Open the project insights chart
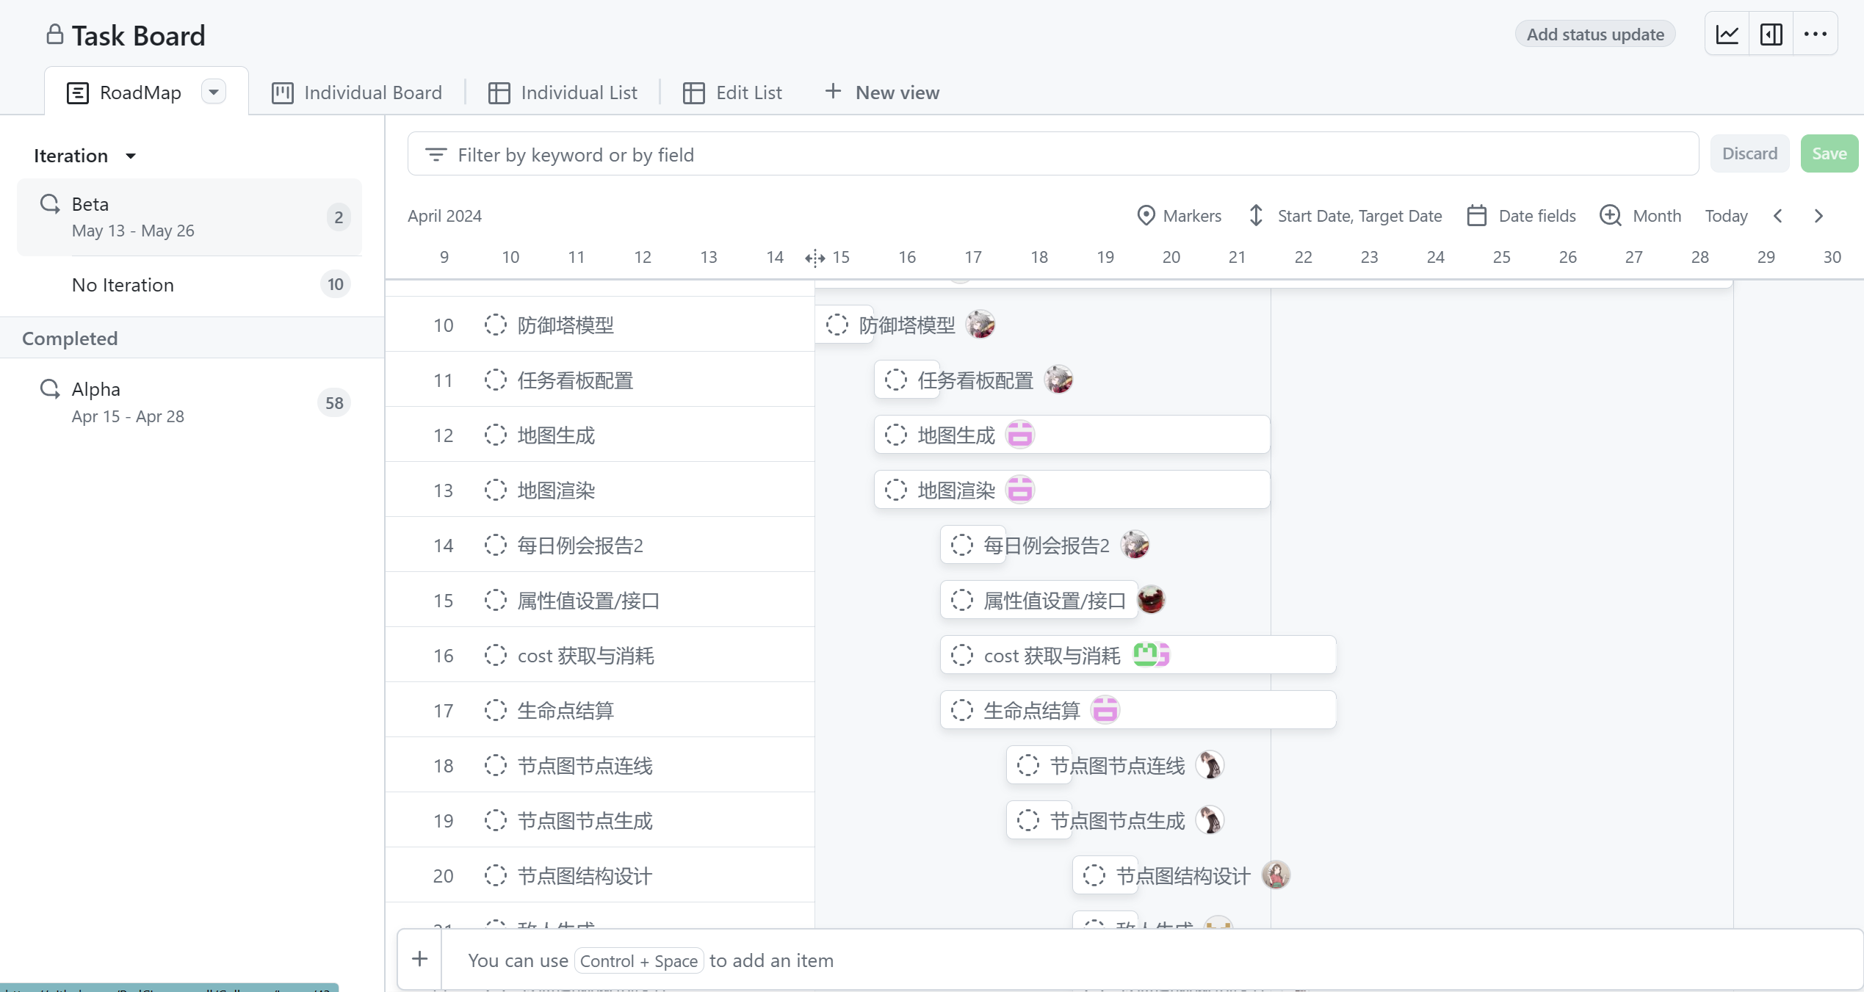This screenshot has height=992, width=1864. pyautogui.click(x=1727, y=34)
